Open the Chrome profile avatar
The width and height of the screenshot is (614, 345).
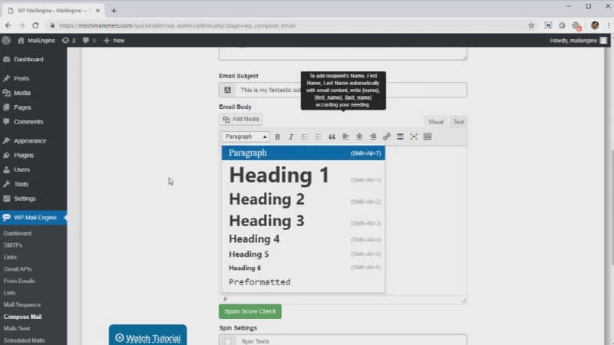[x=595, y=25]
